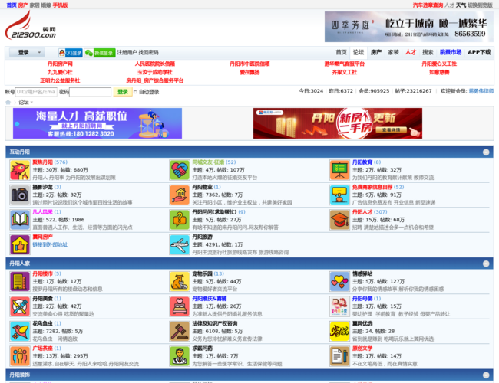The height and width of the screenshot is (383, 499).
Task: Enable the 自动登录 checkbox
Action: (135, 92)
